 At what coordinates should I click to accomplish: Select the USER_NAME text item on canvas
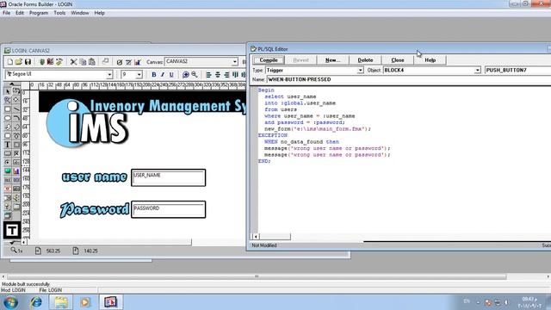click(x=169, y=177)
